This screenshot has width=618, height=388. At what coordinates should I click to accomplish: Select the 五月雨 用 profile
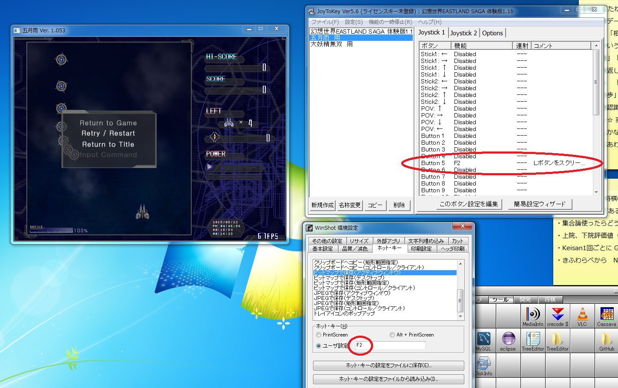[x=361, y=38]
